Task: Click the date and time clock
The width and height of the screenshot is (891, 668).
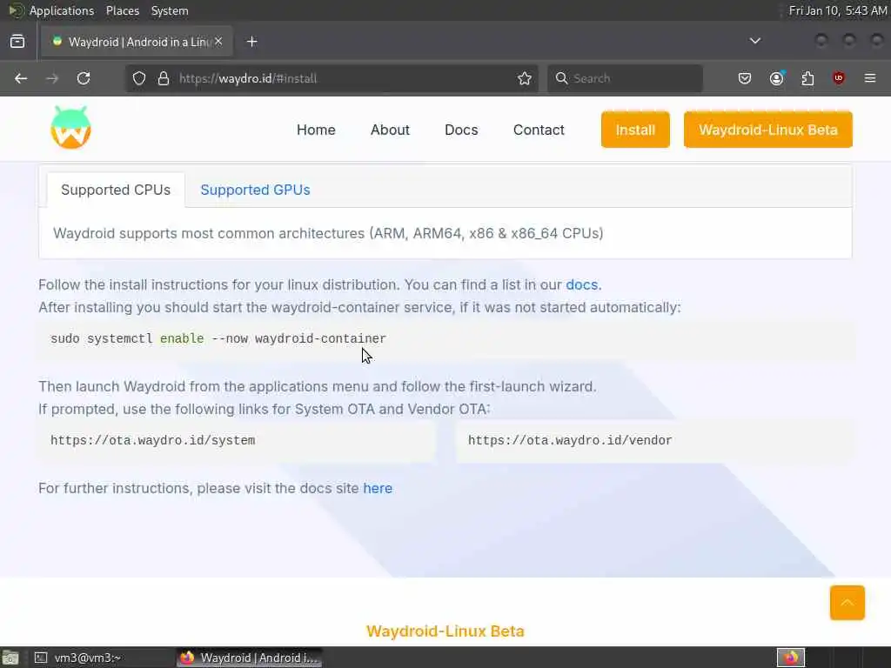Action: pyautogui.click(x=838, y=10)
